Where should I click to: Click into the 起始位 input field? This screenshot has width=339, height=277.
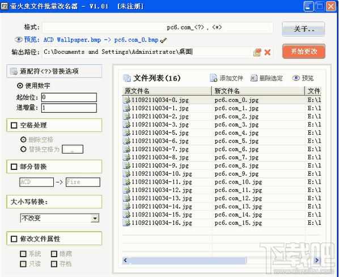pyautogui.click(x=69, y=97)
